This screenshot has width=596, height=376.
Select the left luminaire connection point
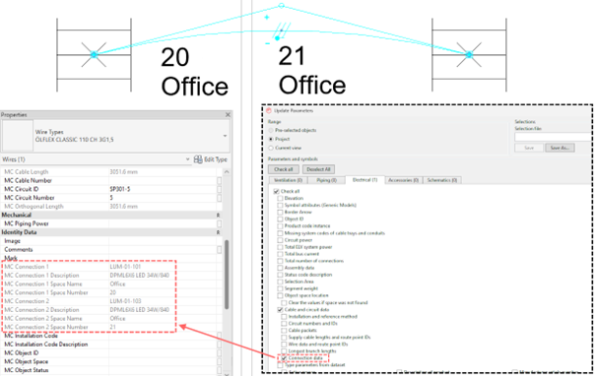pyautogui.click(x=94, y=55)
